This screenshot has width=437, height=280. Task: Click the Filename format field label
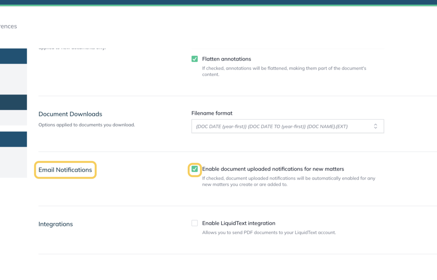coord(212,113)
